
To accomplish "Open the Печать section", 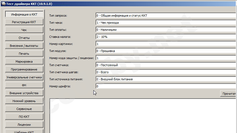I will coord(24,54).
